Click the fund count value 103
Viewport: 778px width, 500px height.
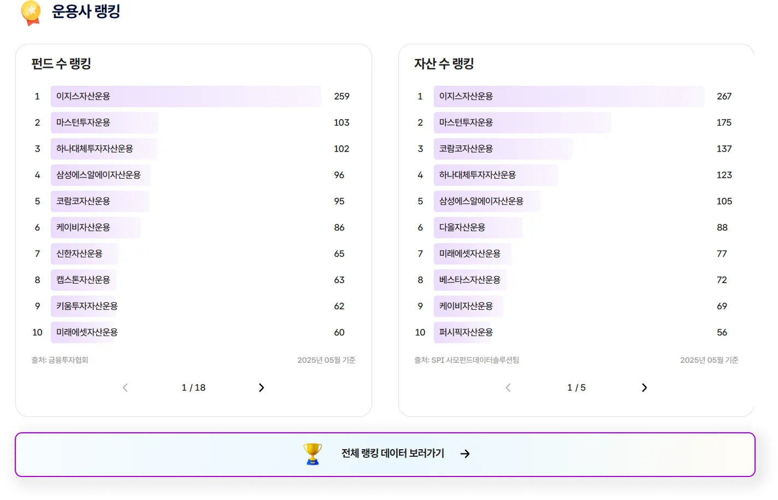click(341, 122)
